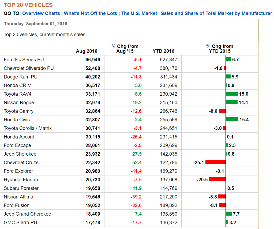Click the Toyota RAV4 15.0 green bar
Viewport: 274px width, 229px height.
click(x=232, y=94)
